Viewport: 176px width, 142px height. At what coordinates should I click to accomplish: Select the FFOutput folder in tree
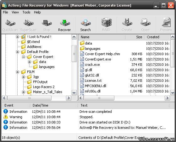tap(40, 82)
